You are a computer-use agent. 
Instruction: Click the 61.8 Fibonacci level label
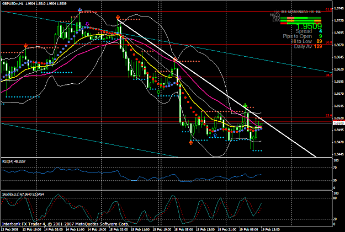coord(329,9)
